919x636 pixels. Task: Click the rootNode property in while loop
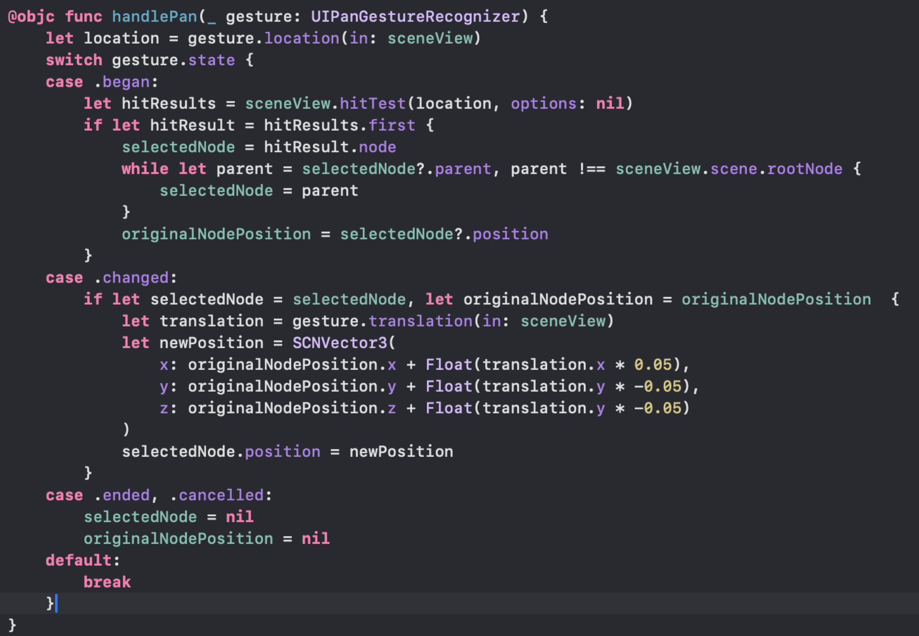(x=804, y=169)
